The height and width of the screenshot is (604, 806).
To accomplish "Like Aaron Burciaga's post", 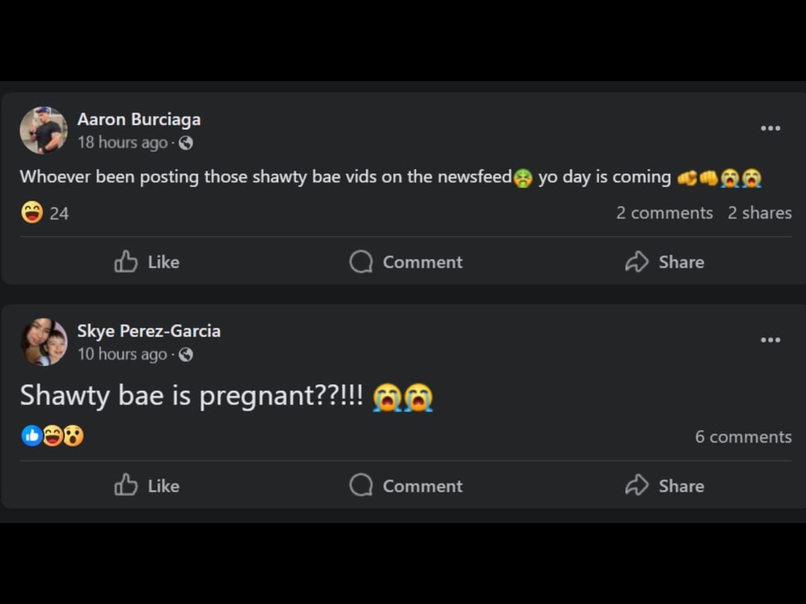I will pyautogui.click(x=146, y=262).
